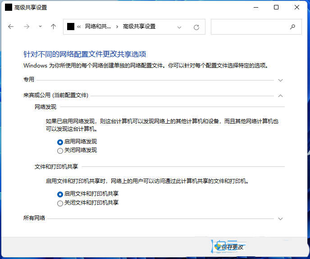
Task: Go up one folder level
Action: click(x=53, y=27)
